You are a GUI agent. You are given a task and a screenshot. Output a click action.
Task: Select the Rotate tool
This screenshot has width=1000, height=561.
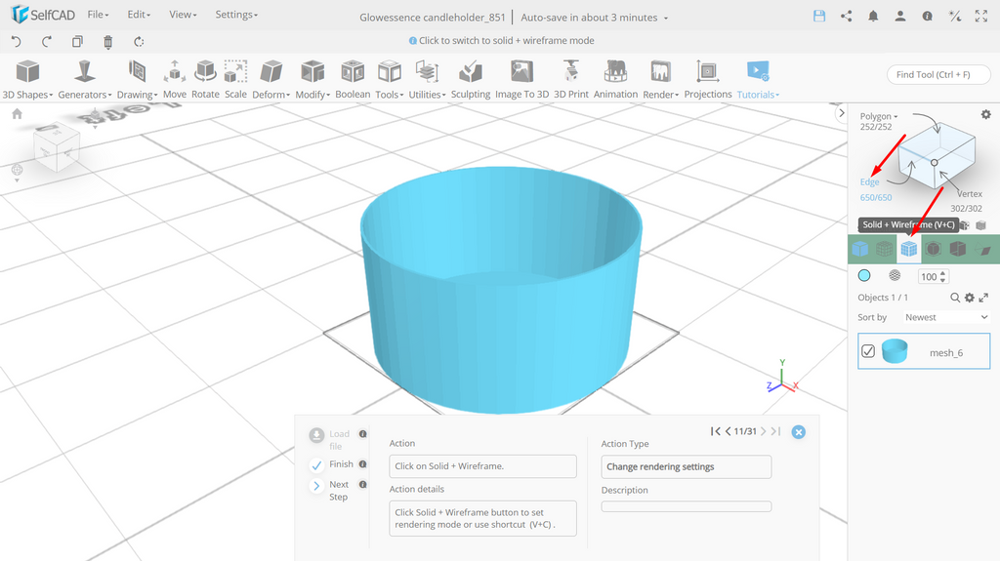pyautogui.click(x=205, y=80)
